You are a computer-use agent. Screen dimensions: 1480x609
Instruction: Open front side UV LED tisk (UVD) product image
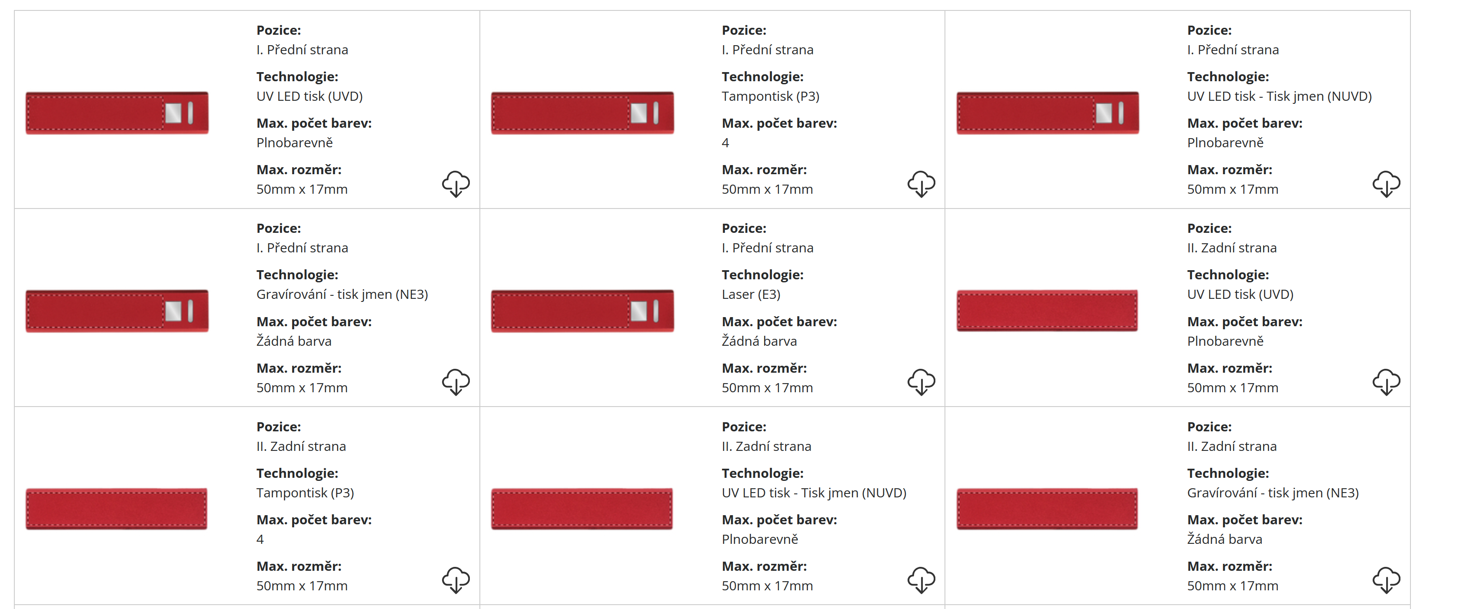pyautogui.click(x=116, y=113)
